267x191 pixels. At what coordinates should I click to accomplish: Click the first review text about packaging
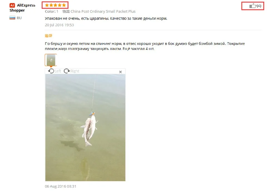(106, 18)
